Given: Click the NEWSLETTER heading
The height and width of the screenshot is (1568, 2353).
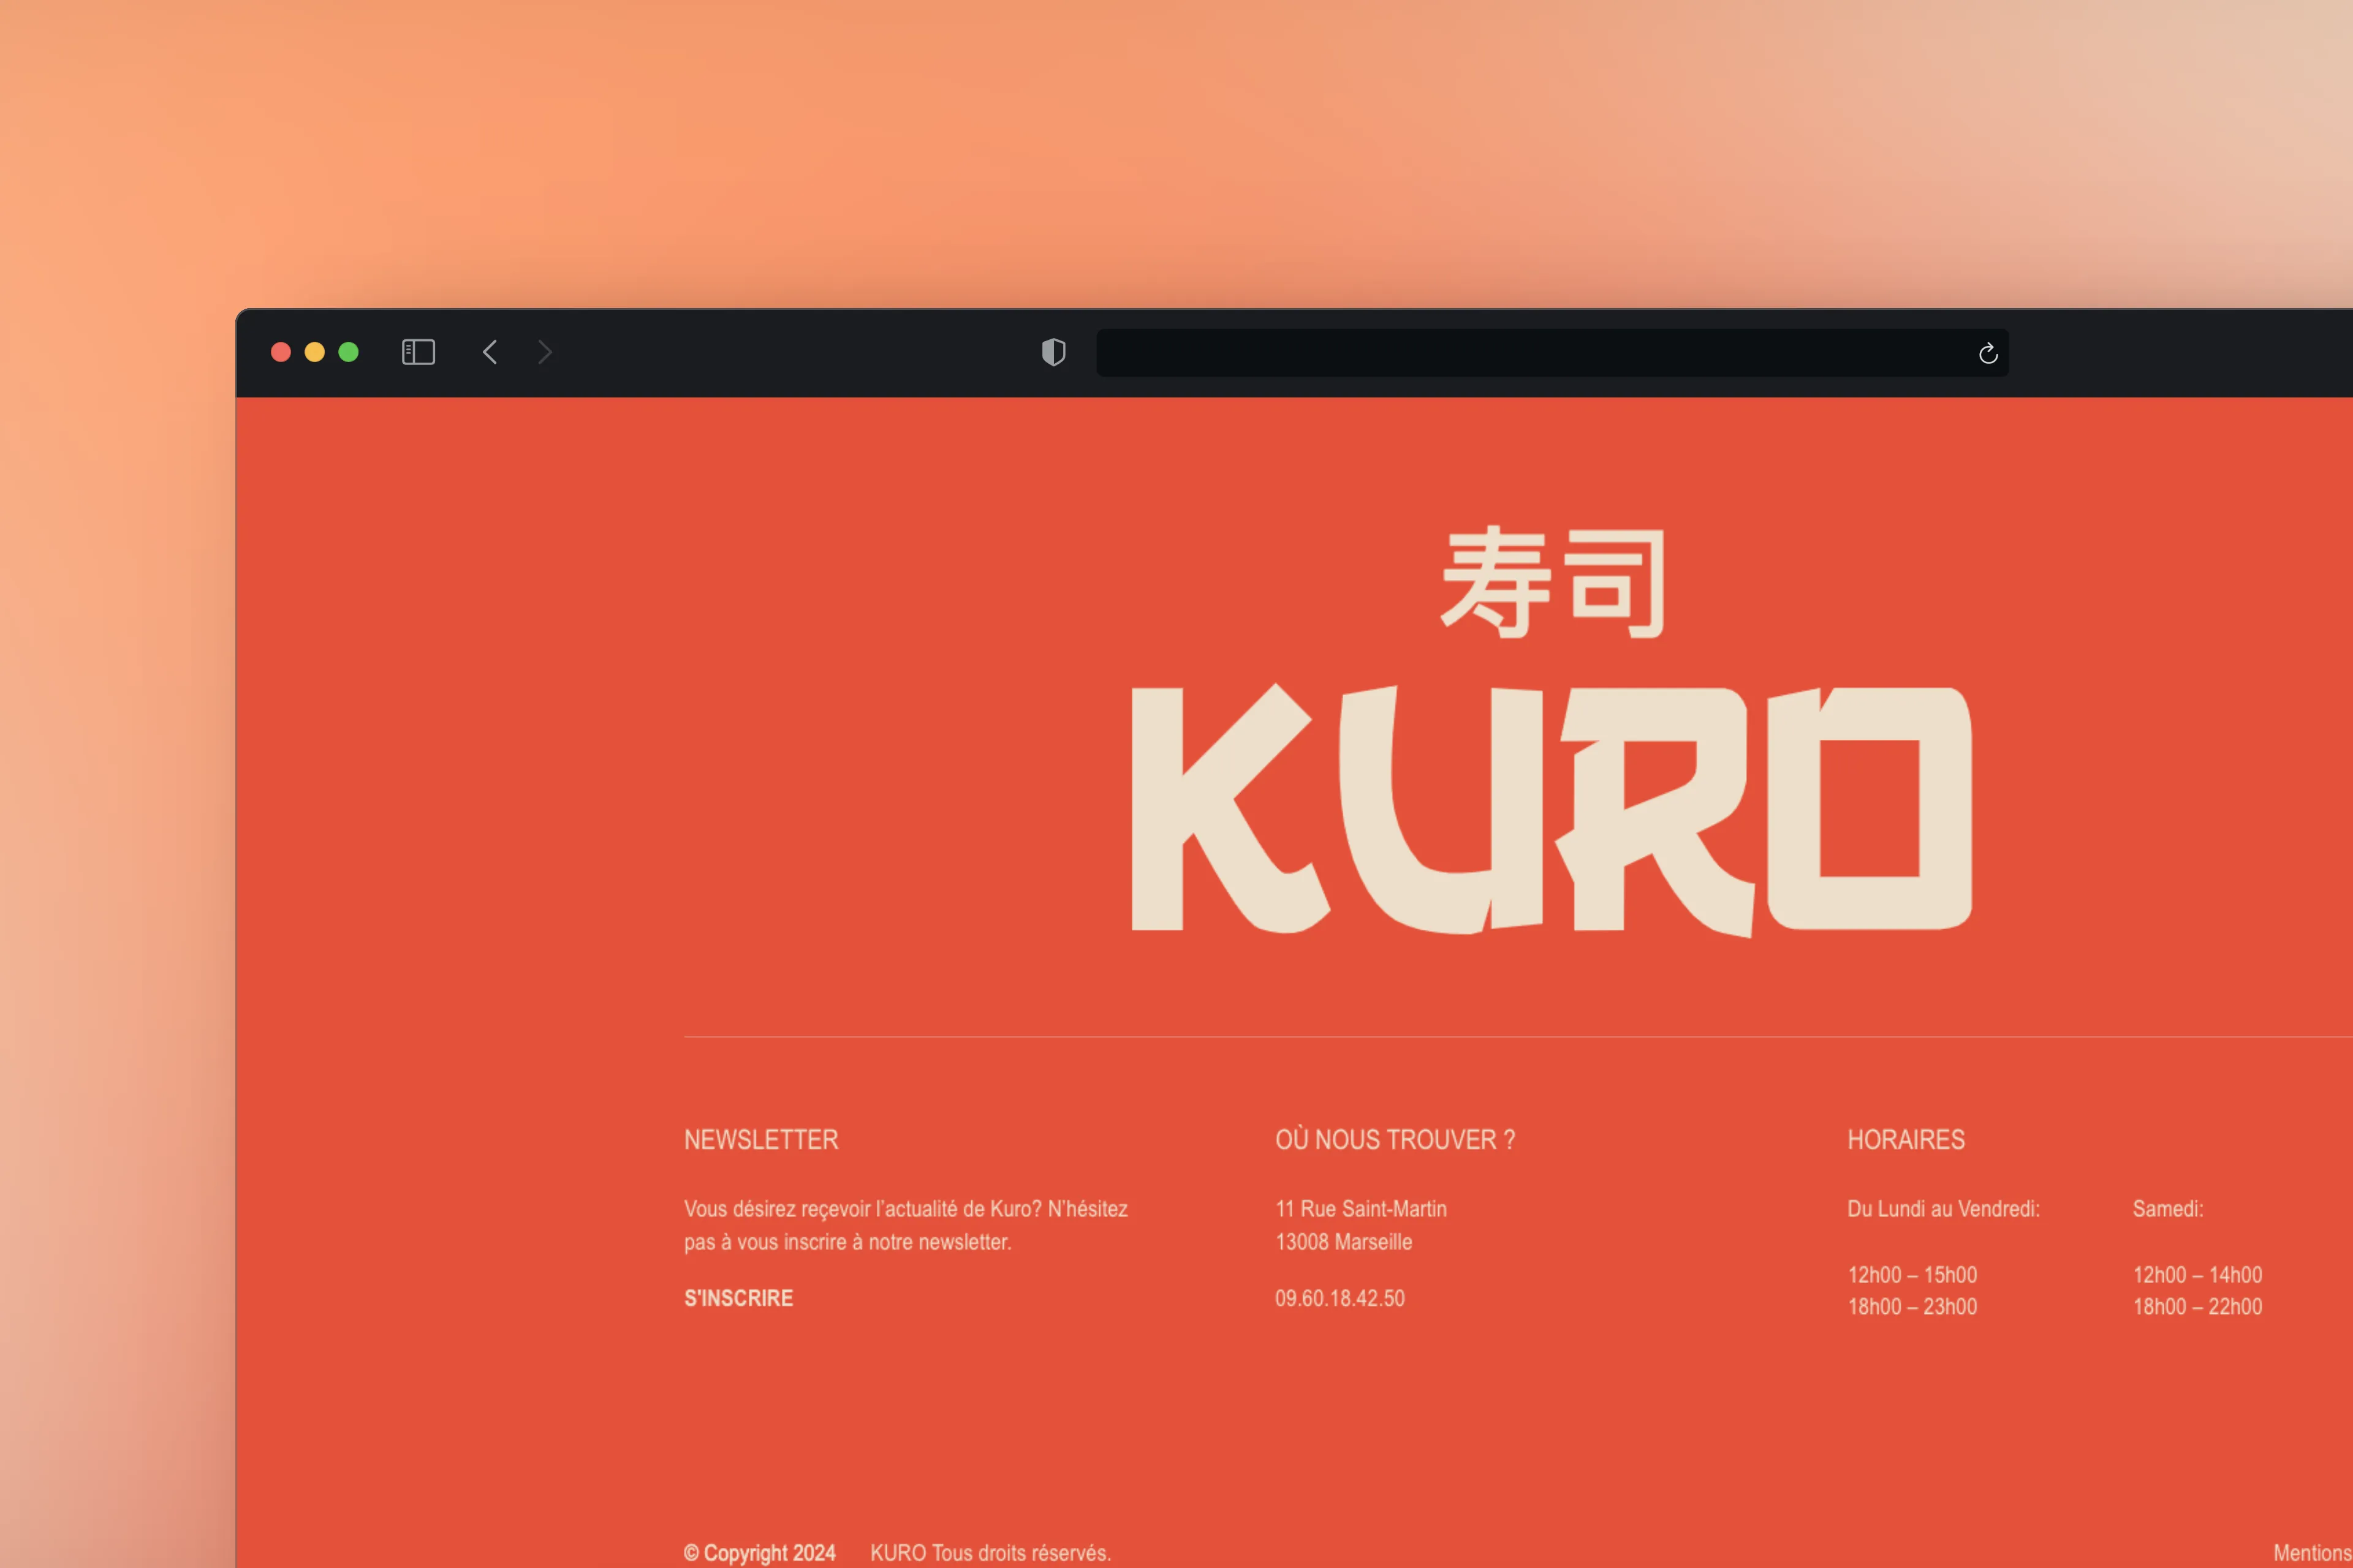Looking at the screenshot, I should pyautogui.click(x=761, y=1139).
